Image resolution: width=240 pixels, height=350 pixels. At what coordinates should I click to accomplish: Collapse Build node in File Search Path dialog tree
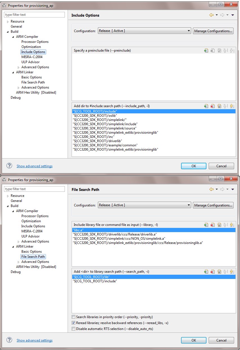(x=8, y=206)
